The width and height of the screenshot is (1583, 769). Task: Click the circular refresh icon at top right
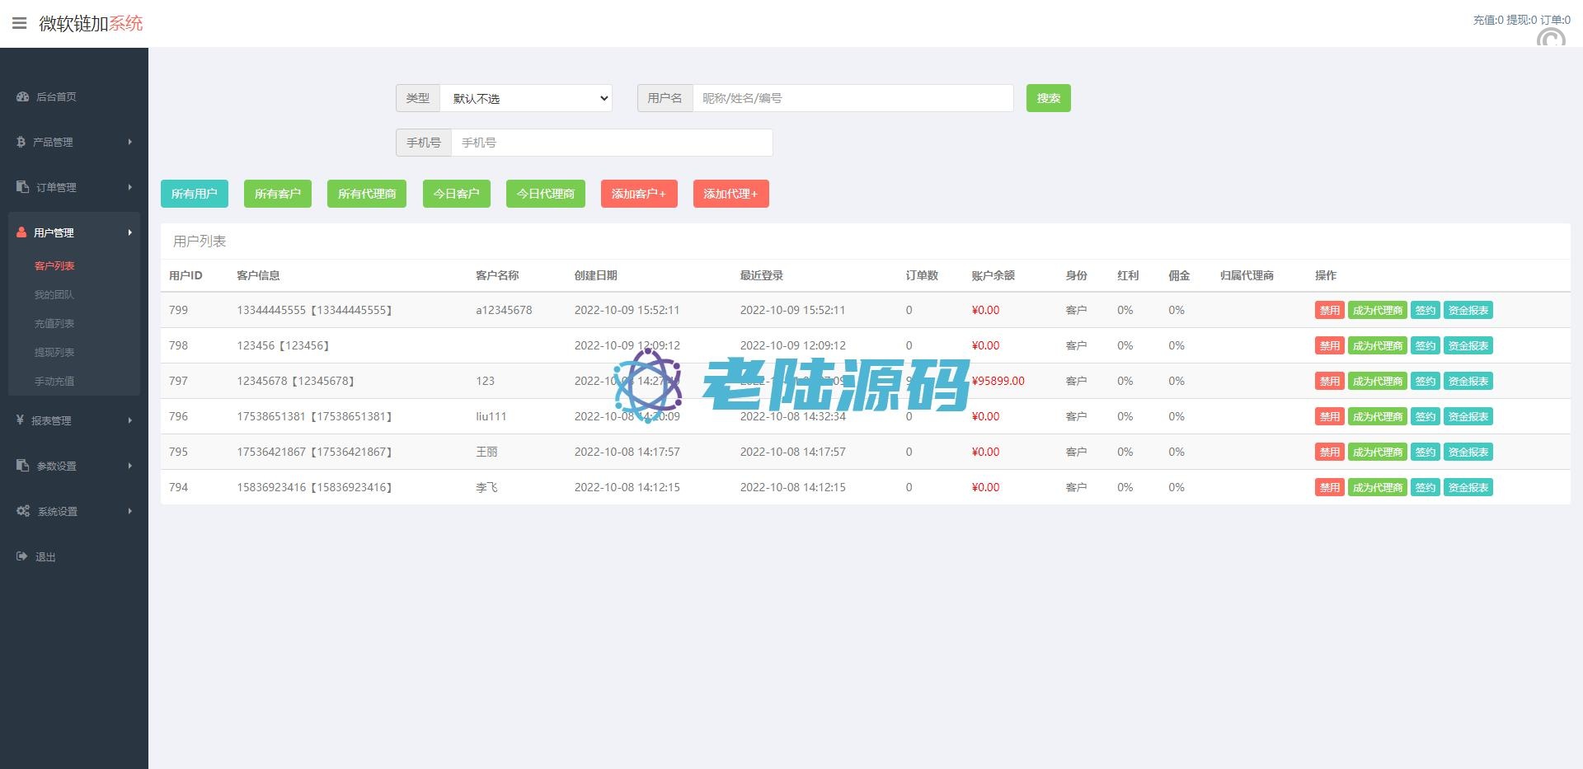(1551, 37)
